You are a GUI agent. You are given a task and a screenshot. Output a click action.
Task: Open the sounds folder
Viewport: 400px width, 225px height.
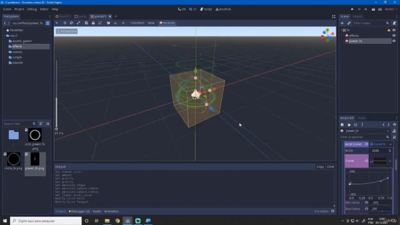[x=17, y=62]
